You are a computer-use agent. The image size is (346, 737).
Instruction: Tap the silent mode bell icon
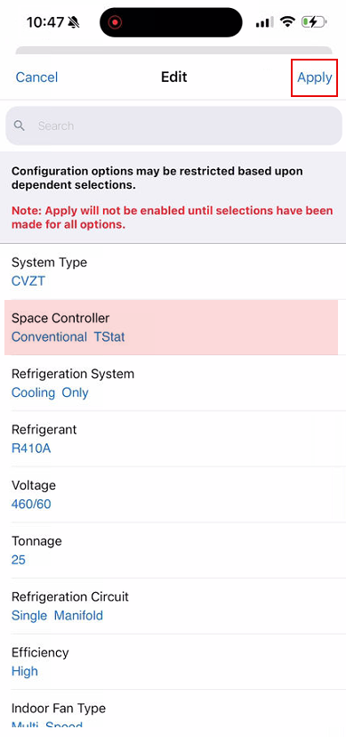[x=73, y=22]
